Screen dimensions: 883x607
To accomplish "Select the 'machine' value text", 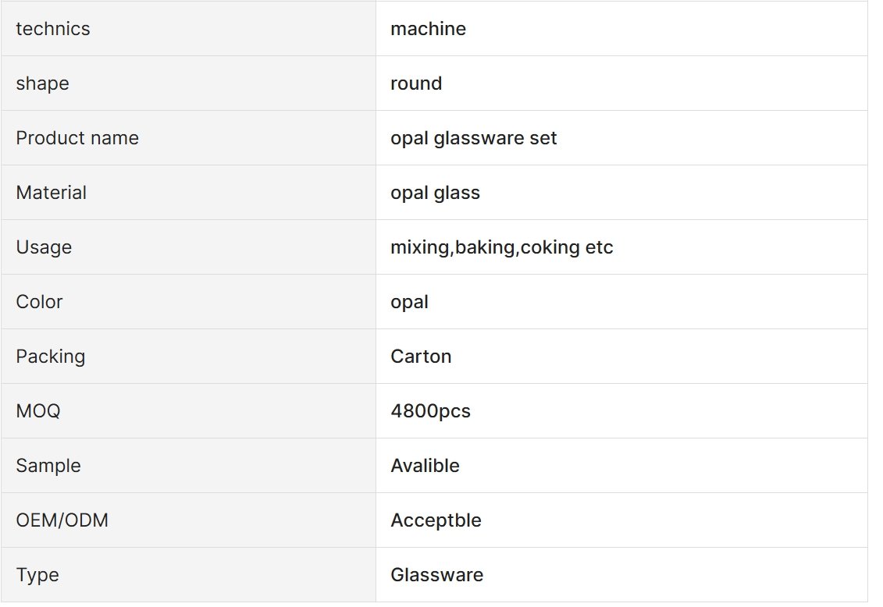I will tap(428, 29).
